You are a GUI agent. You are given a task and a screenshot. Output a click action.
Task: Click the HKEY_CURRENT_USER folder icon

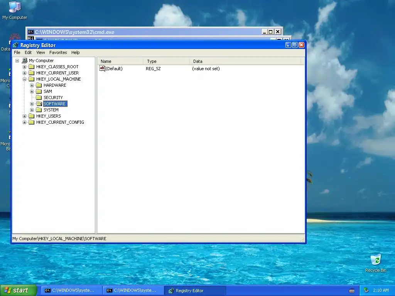[31, 73]
